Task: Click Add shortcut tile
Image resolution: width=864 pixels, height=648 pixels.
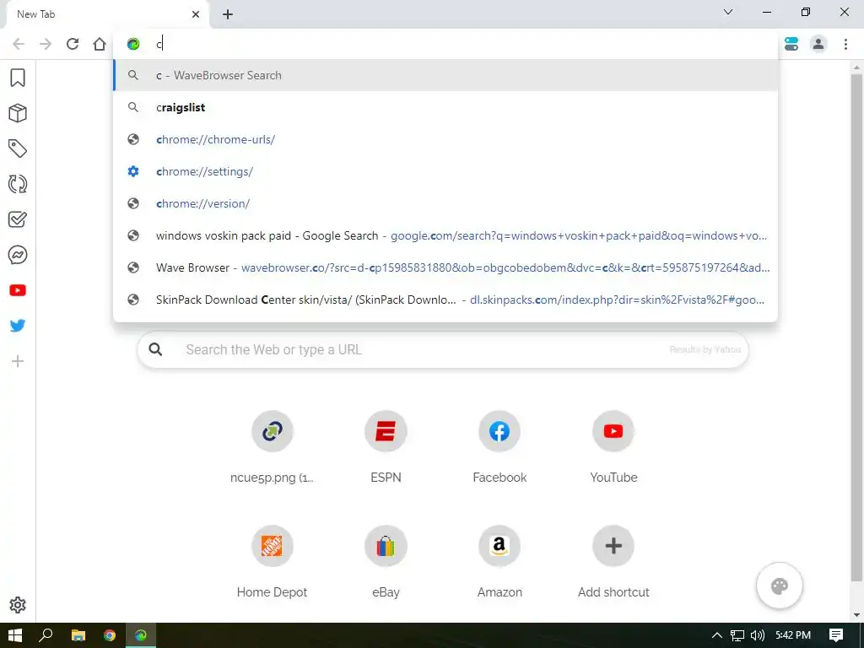Action: (613, 546)
